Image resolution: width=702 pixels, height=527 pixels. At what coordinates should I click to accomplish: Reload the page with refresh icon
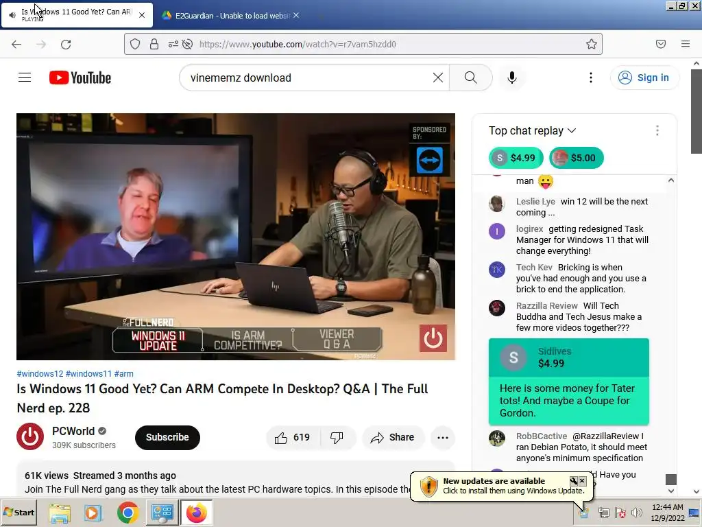tap(66, 44)
